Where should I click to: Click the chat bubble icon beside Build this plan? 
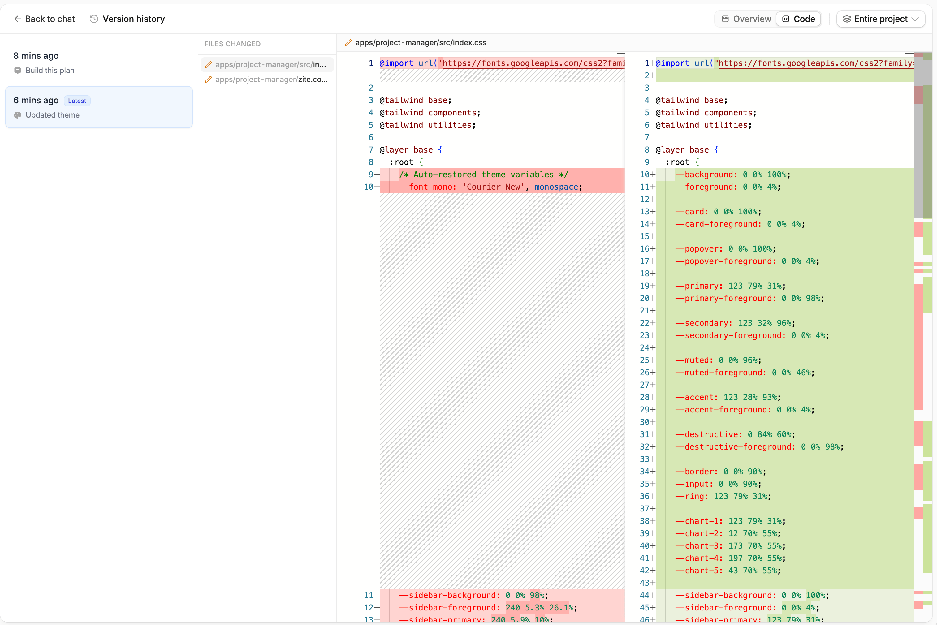click(18, 71)
